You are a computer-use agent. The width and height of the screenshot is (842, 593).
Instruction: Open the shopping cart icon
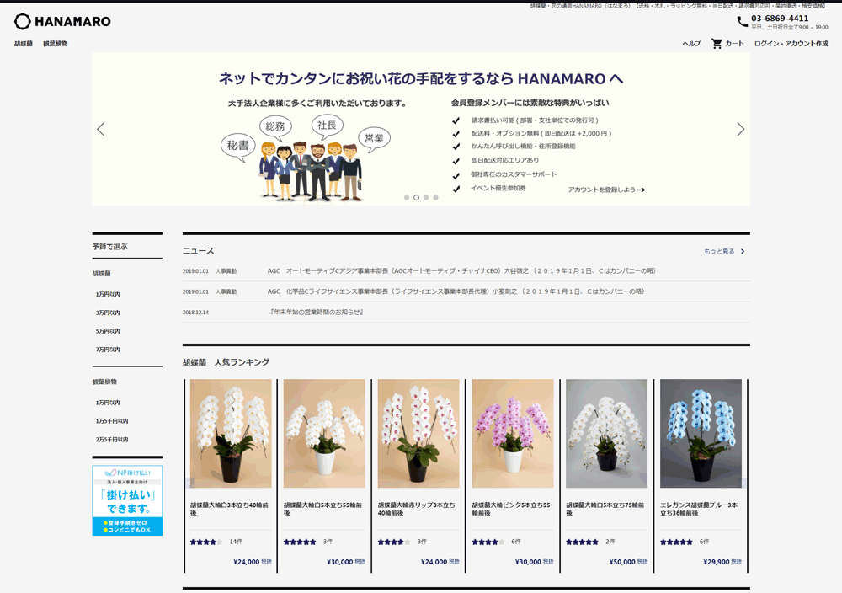coord(717,44)
